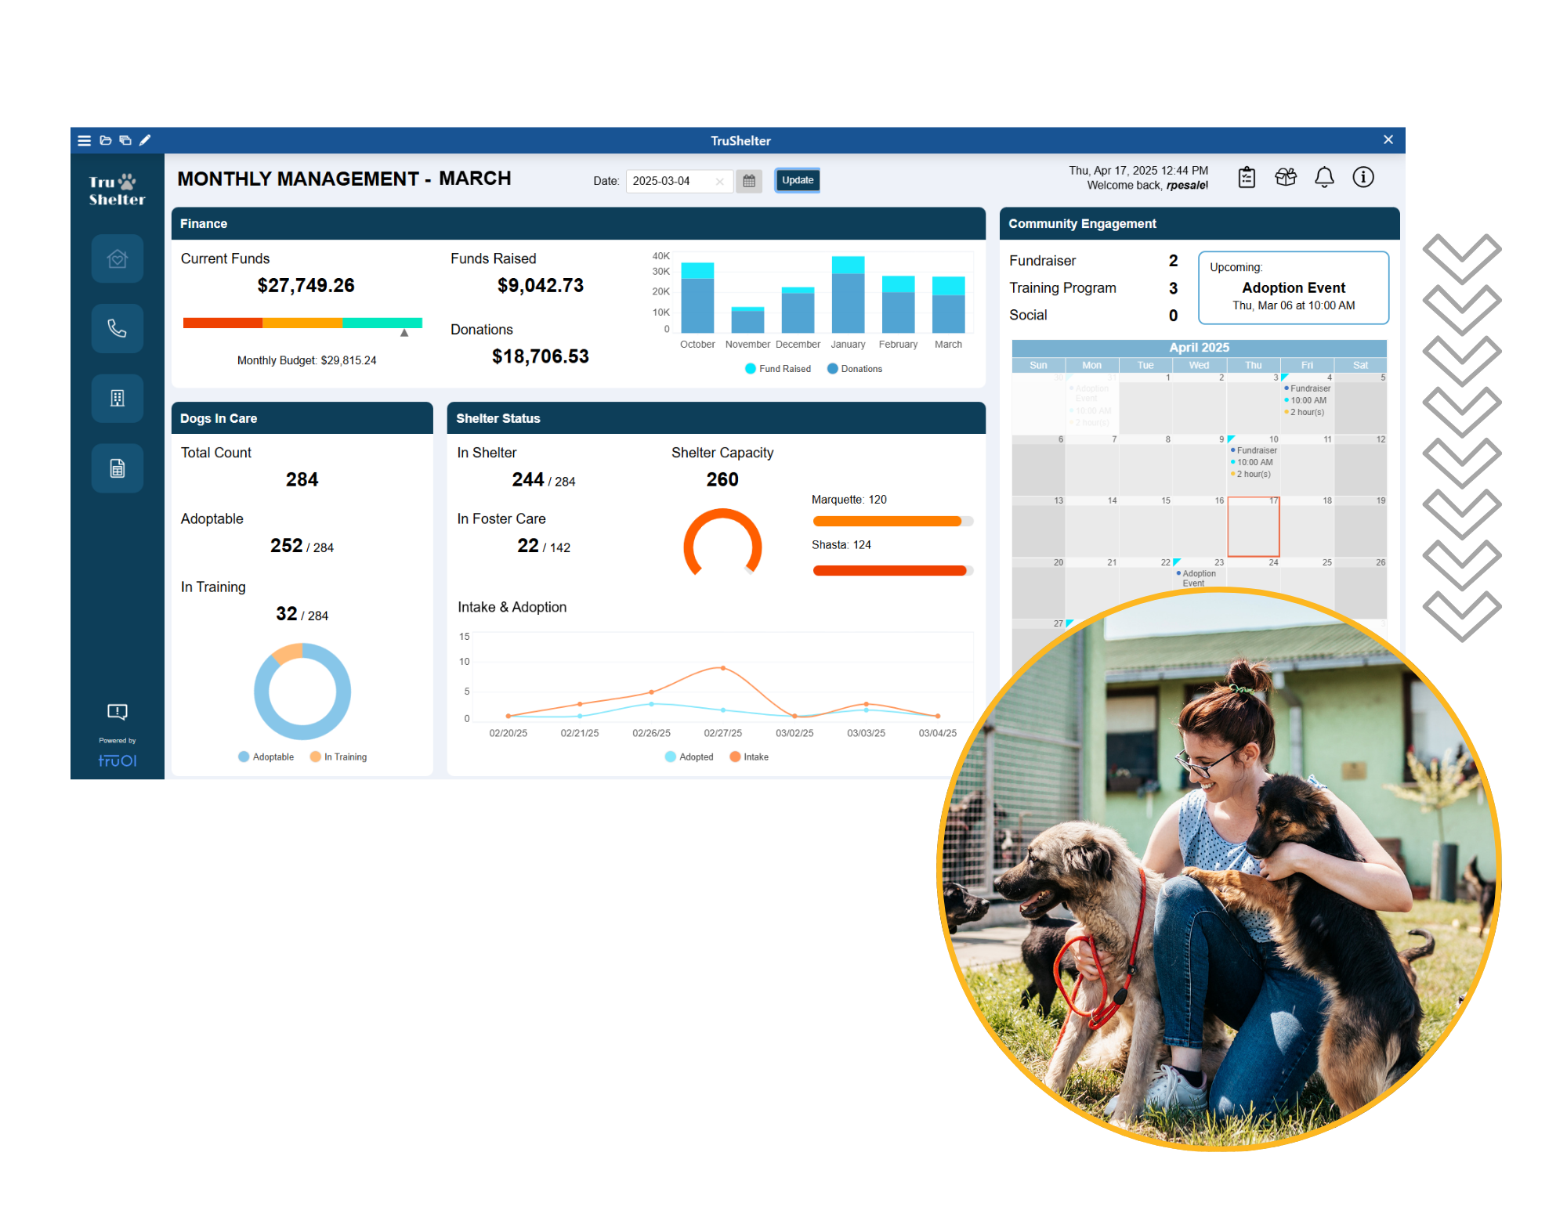The image size is (1567, 1210).
Task: Click the Finance panel header
Action: pos(578,223)
